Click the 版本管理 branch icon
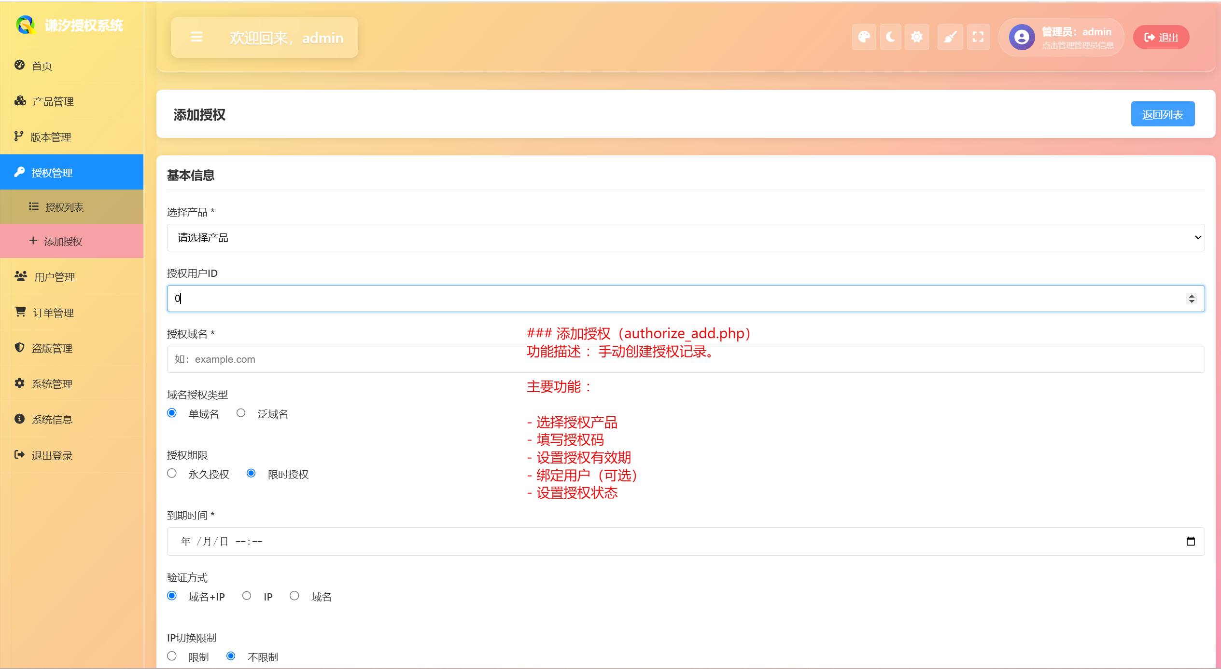1221x669 pixels. (x=19, y=137)
